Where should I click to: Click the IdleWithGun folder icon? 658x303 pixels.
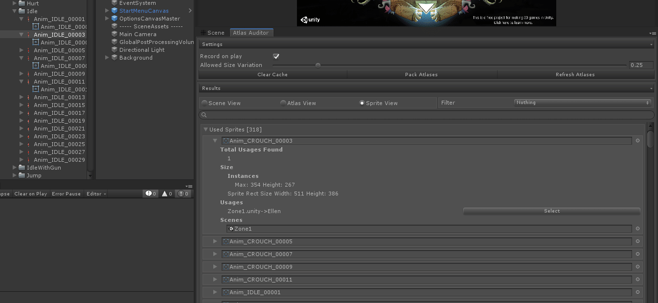pos(22,168)
